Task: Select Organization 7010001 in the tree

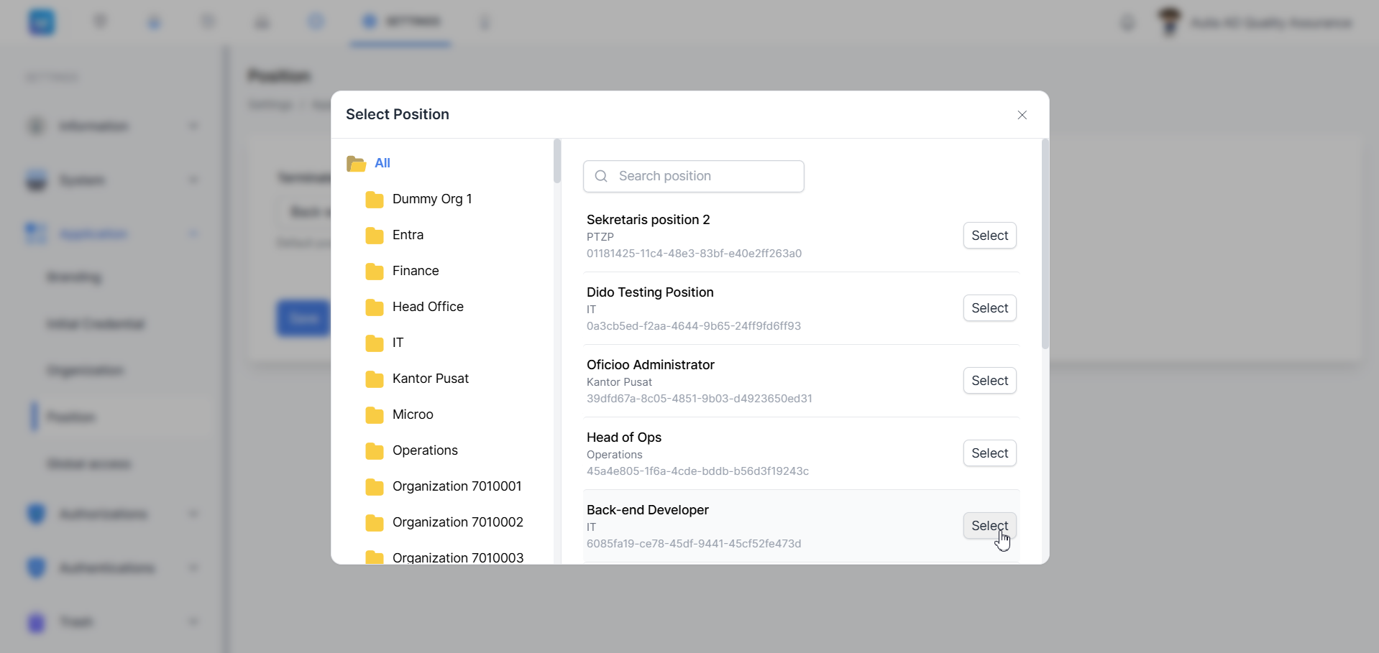Action: (x=457, y=486)
